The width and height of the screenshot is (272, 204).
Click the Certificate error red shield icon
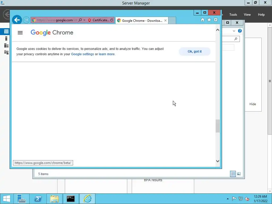pos(90,20)
